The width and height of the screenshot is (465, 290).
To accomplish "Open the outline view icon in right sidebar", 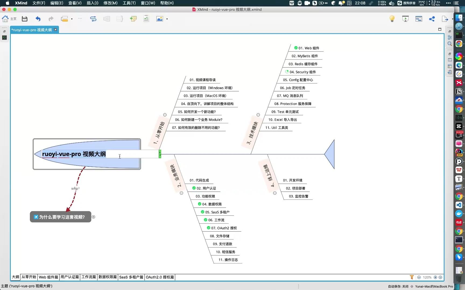I will coord(450,37).
